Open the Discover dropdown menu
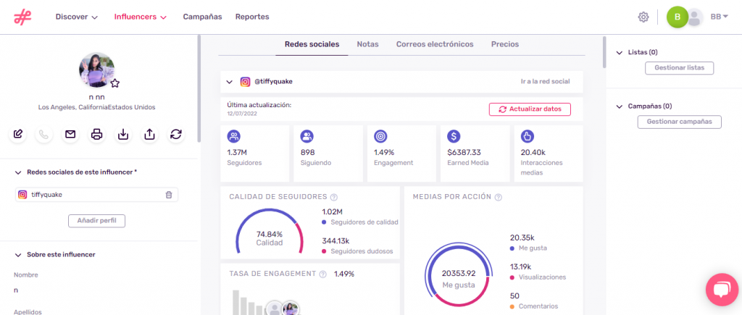This screenshot has height=315, width=742. click(76, 17)
